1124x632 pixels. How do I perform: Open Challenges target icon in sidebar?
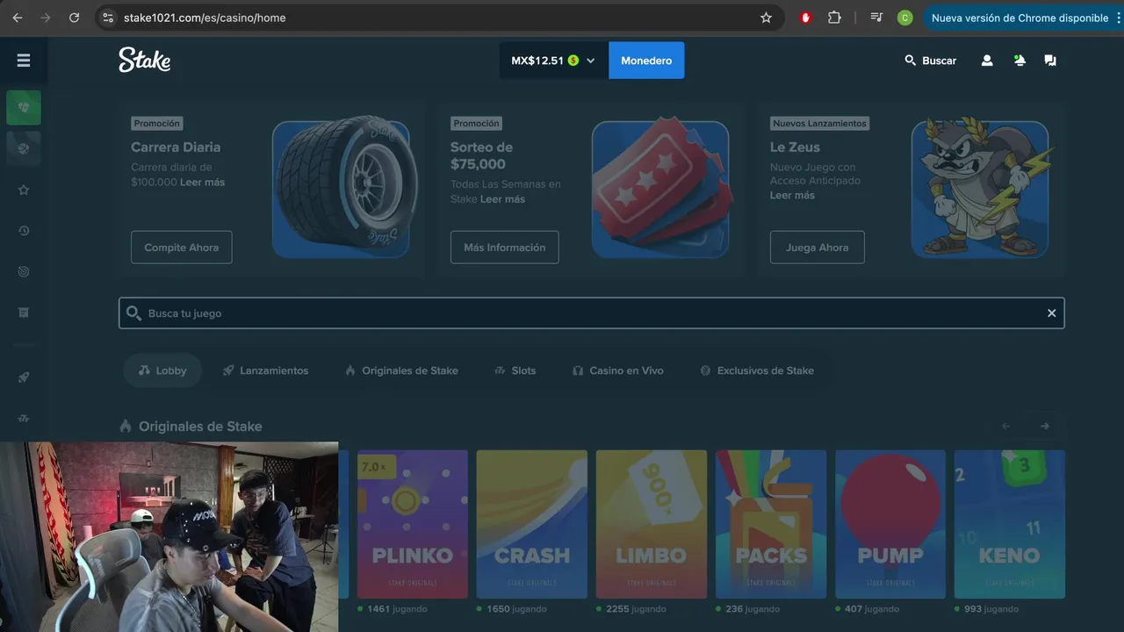[x=24, y=272]
